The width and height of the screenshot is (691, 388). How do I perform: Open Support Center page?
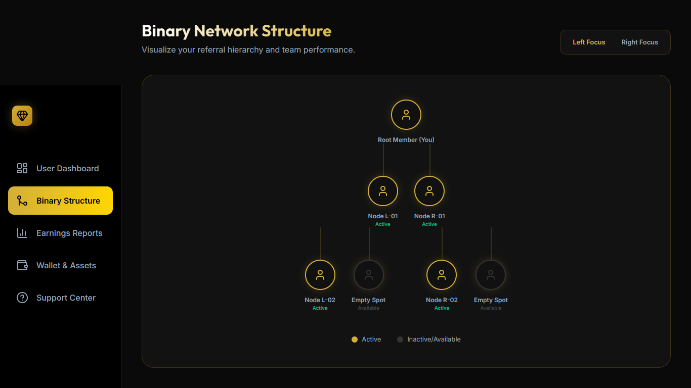coord(60,298)
